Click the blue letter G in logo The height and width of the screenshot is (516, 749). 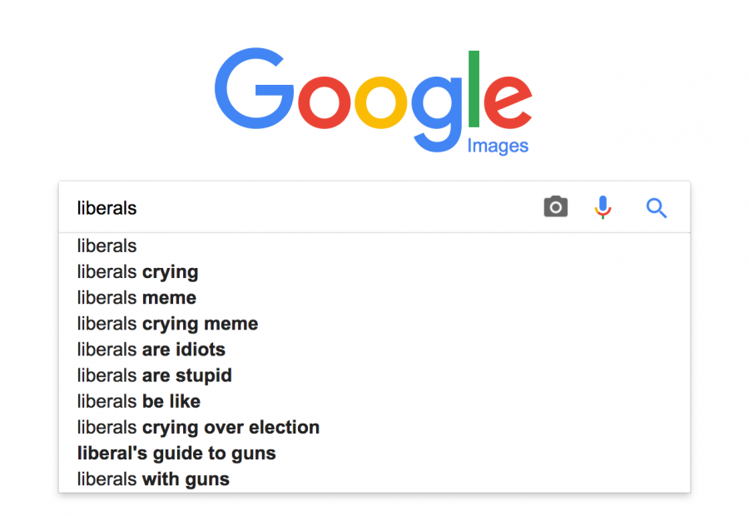pos(254,88)
